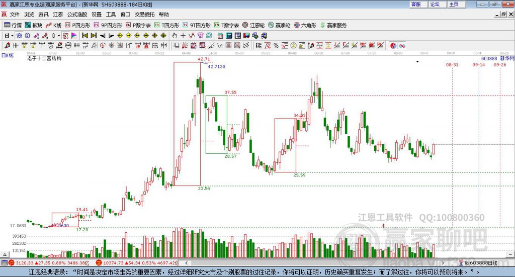
Task: Select the n² square number tool
Action: coord(85,46)
